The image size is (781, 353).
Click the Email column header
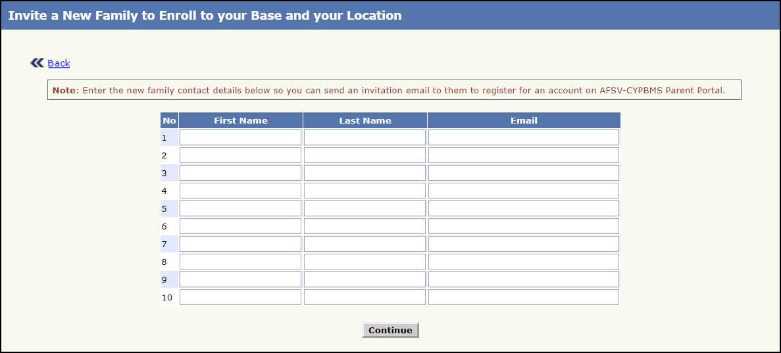pyautogui.click(x=524, y=120)
